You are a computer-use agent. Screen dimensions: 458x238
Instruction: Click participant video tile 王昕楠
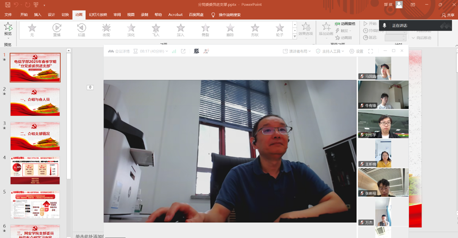point(383,153)
